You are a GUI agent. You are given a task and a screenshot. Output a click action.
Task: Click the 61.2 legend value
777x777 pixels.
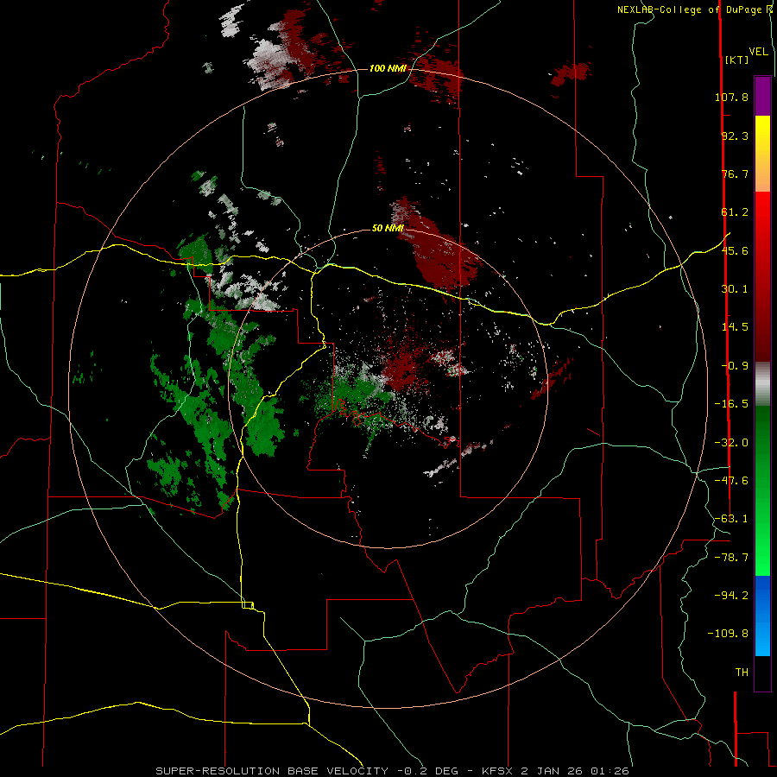coord(735,212)
